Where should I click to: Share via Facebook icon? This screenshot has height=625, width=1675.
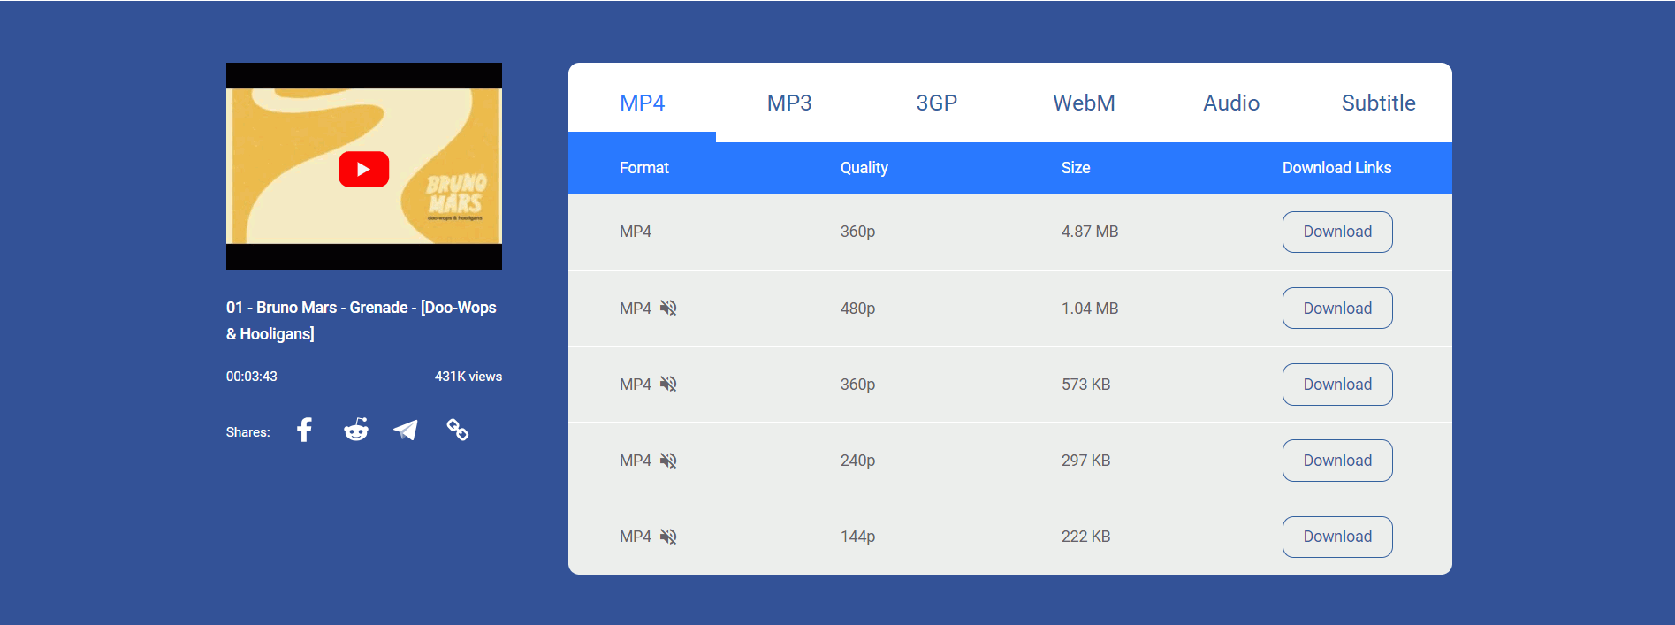(304, 430)
